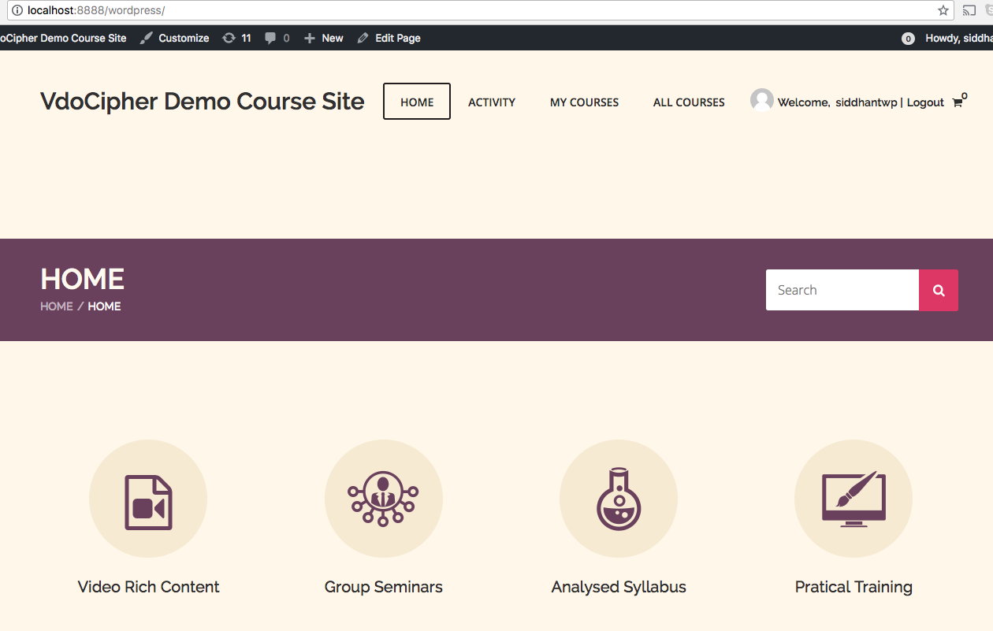Click the Video Rich Content heading
This screenshot has height=631, width=993.
(148, 587)
